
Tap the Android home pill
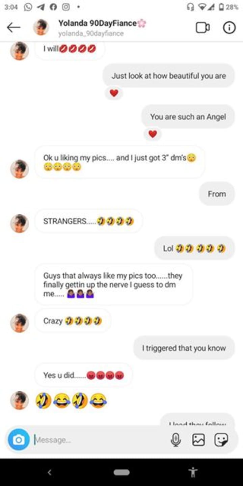coord(122,472)
